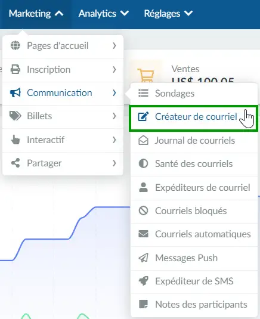Open Notes des participants
Image resolution: width=260 pixels, height=319 pixels.
[x=194, y=305]
